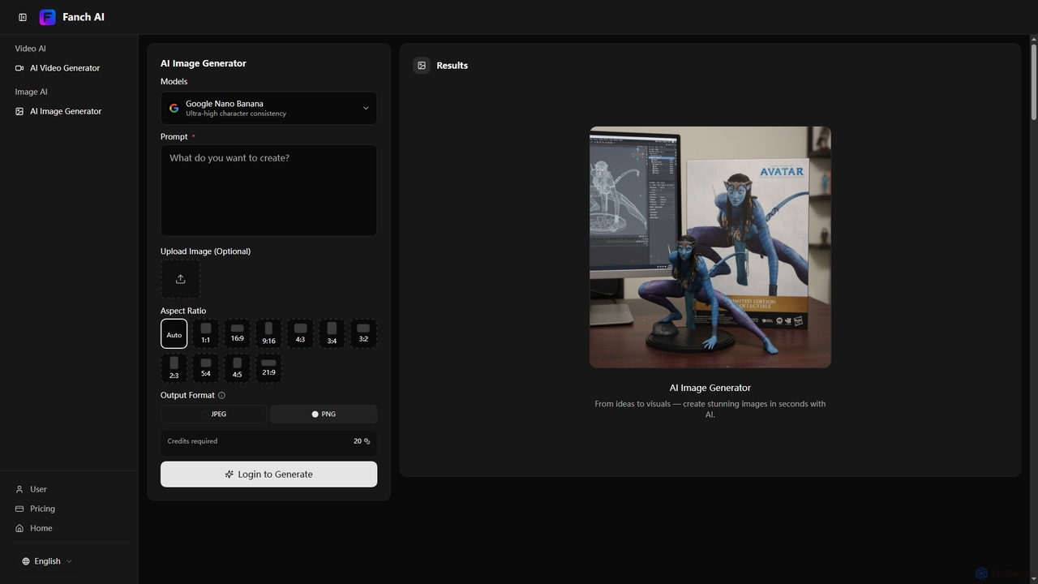This screenshot has height=584, width=1038.
Task: Select the 3:4 aspect ratio
Action: click(x=332, y=333)
